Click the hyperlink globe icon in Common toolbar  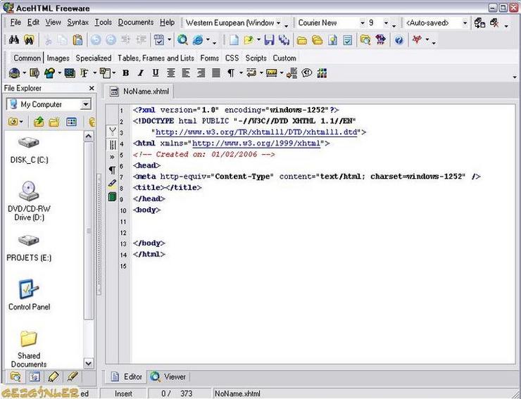pos(14,72)
